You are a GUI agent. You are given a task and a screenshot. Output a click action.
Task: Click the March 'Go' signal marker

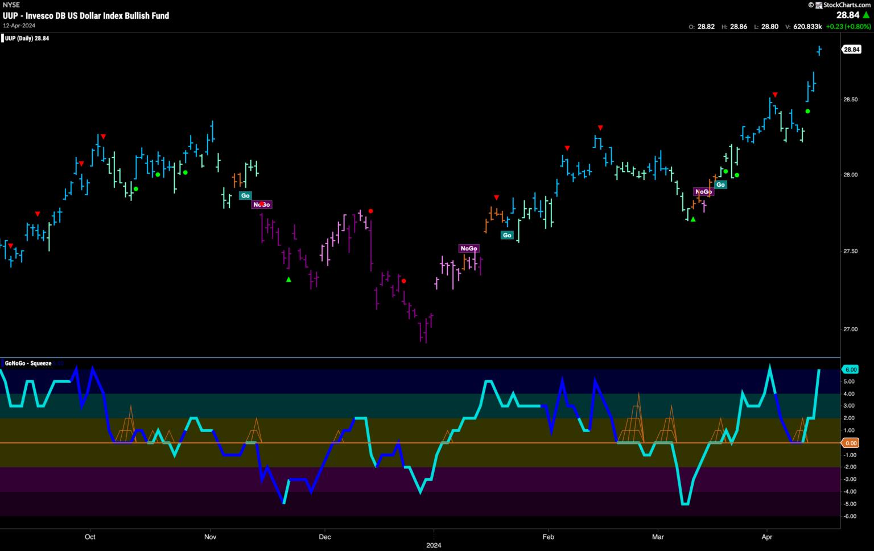(x=720, y=184)
